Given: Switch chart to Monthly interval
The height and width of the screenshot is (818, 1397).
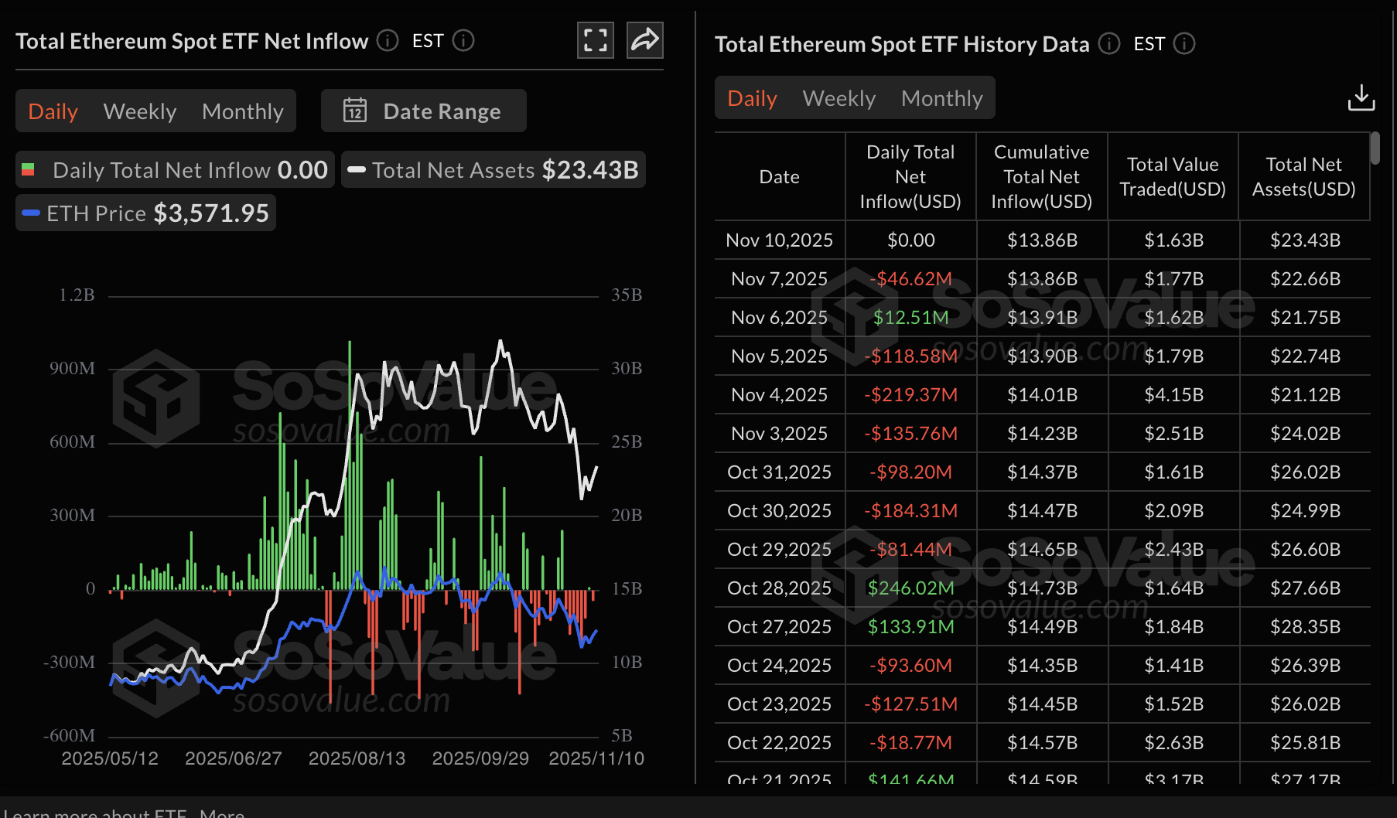Looking at the screenshot, I should pyautogui.click(x=243, y=111).
